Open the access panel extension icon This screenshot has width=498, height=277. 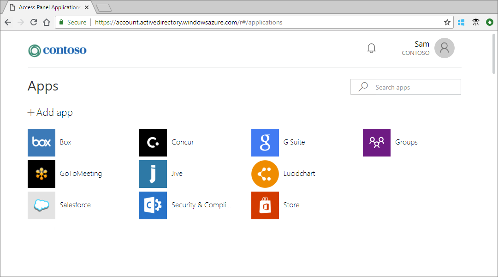tap(475, 22)
